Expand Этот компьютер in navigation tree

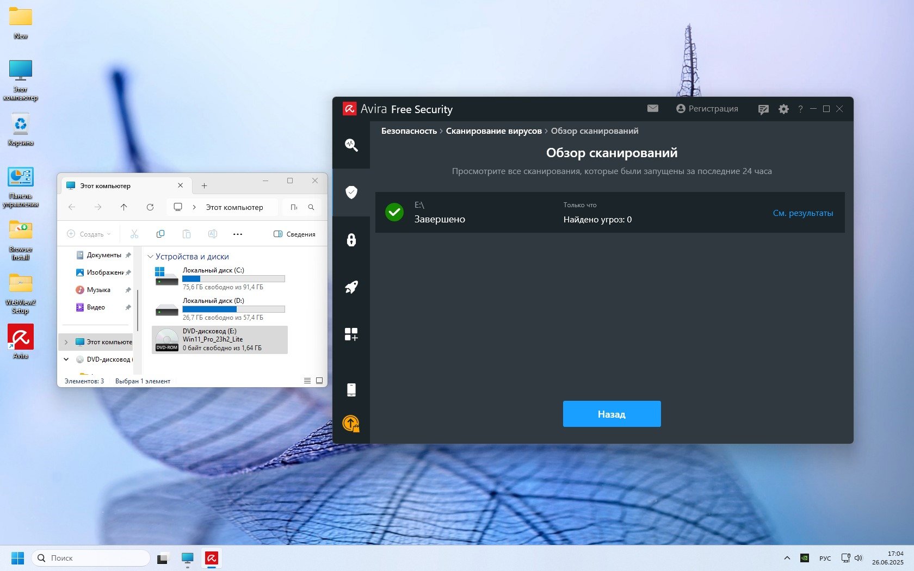(66, 342)
